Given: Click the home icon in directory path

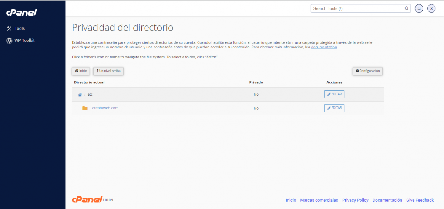Looking at the screenshot, I should [x=80, y=95].
